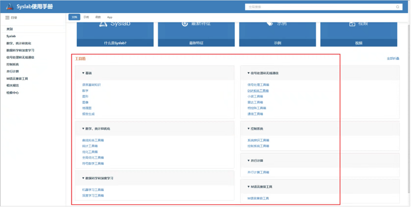The height and width of the screenshot is (207, 411).
Task: Open the 小波工具箱 link
Action: tap(255, 97)
